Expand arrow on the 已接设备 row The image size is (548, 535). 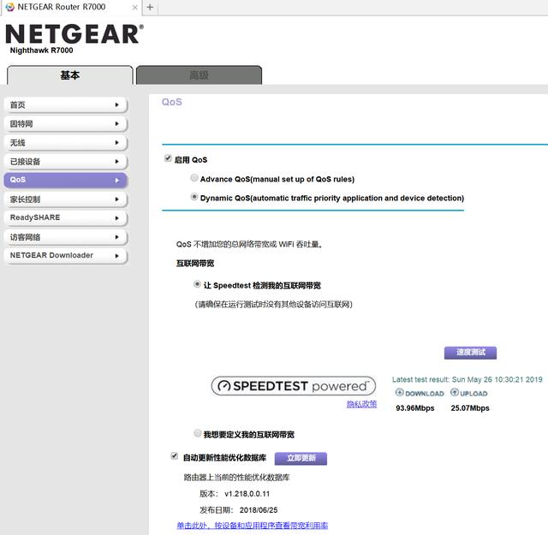[x=117, y=162]
